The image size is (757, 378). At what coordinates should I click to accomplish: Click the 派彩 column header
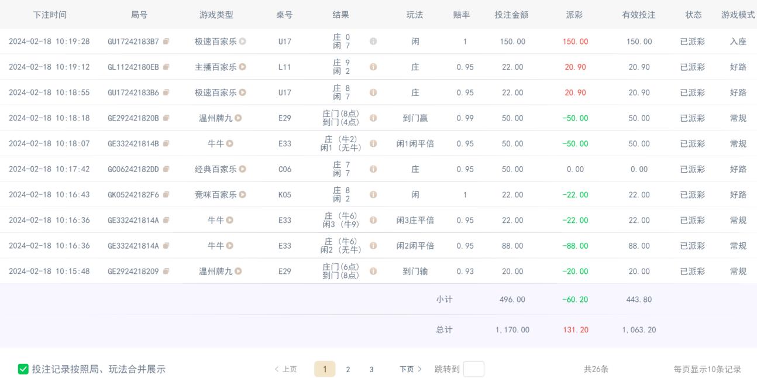click(575, 15)
